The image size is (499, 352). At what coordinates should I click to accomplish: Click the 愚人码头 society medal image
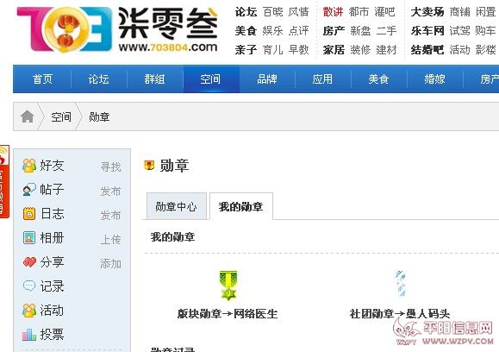click(x=401, y=284)
